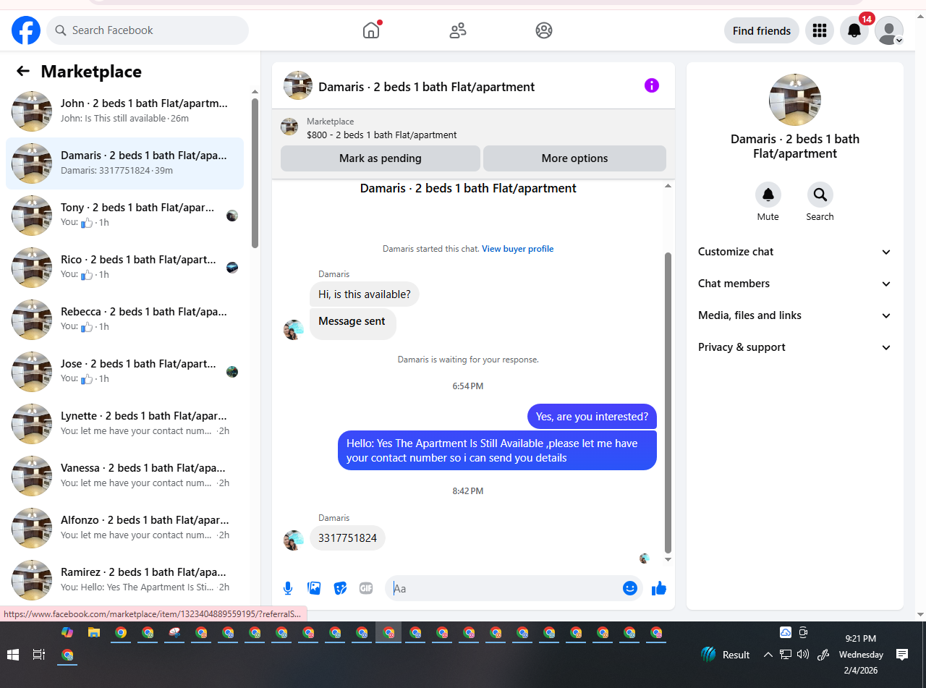The height and width of the screenshot is (688, 926).
Task: Open Task View on the taskbar
Action: pyautogui.click(x=39, y=655)
